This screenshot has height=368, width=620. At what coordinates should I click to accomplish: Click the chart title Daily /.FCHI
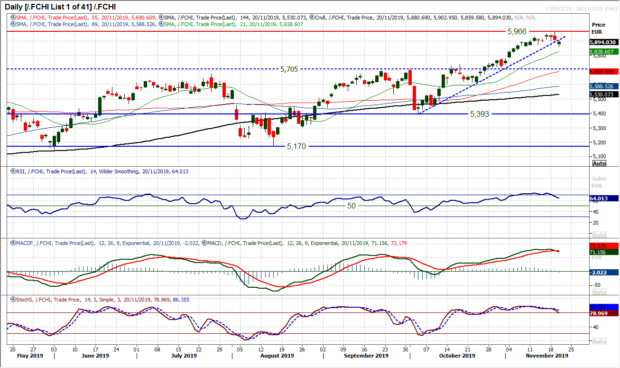point(60,7)
